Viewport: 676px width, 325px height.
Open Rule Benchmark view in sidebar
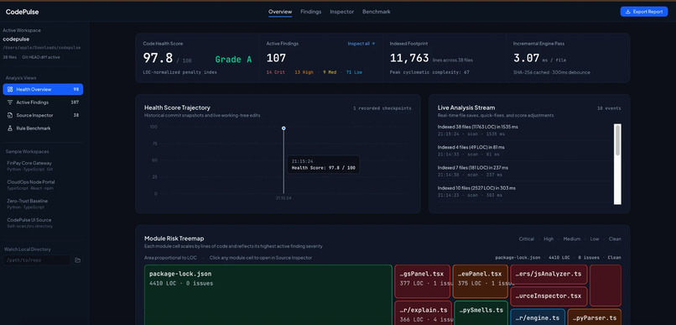[43, 128]
